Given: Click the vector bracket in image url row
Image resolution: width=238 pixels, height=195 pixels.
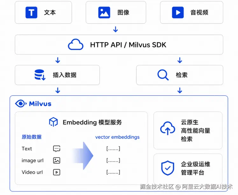Looking at the screenshot, I should pyautogui.click(x=113, y=160).
